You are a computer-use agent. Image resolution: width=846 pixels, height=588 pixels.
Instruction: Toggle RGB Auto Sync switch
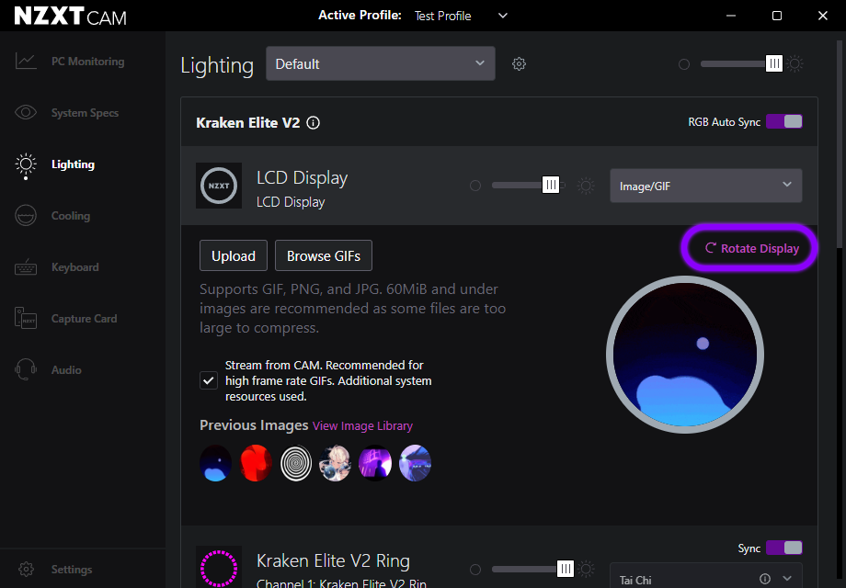click(x=784, y=121)
